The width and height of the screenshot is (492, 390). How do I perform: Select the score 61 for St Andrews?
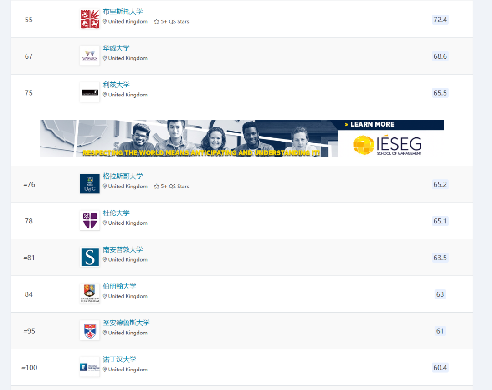click(x=440, y=331)
